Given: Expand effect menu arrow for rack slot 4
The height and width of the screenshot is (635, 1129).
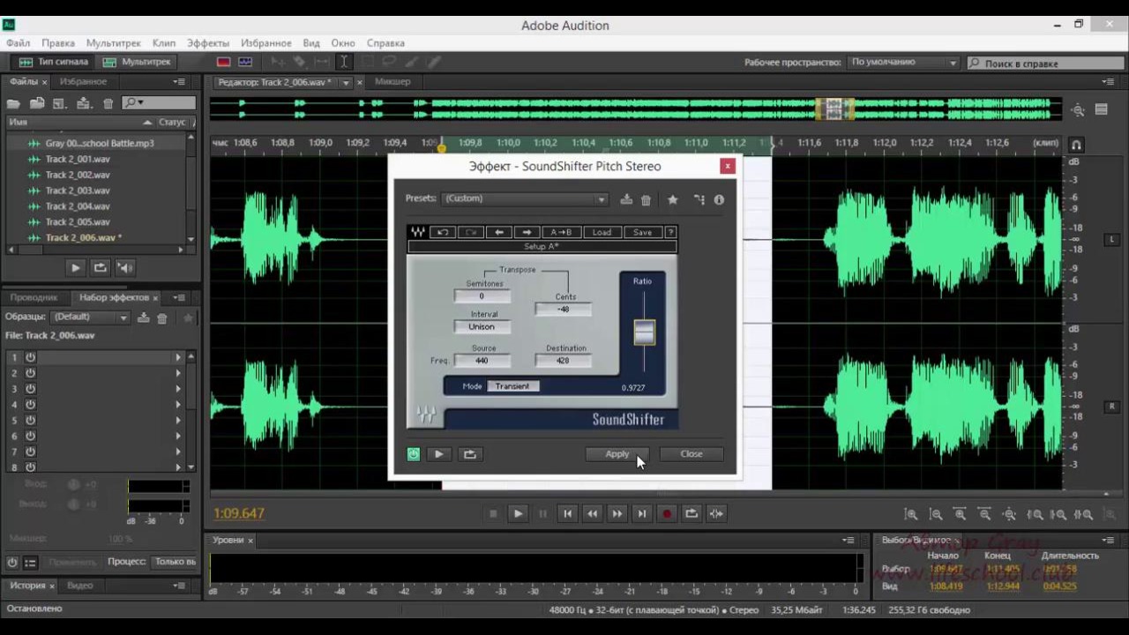Looking at the screenshot, I should 178,405.
